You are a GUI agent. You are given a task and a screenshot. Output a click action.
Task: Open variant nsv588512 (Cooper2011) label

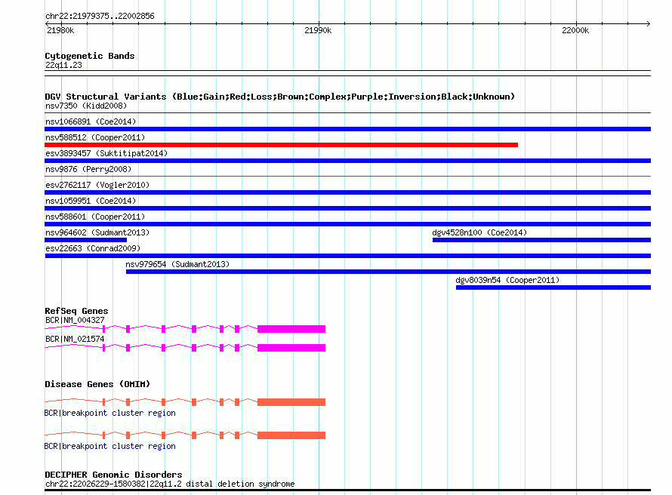pyautogui.click(x=95, y=137)
